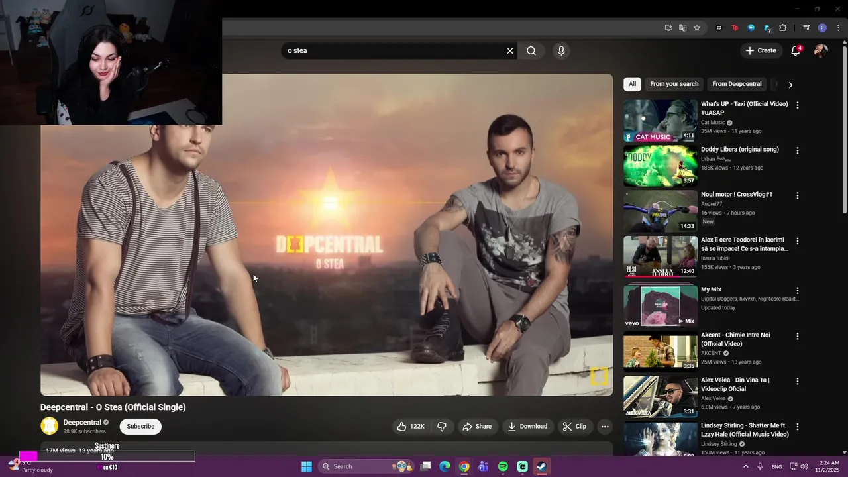Open the YouTube account avatar menu

[821, 50]
